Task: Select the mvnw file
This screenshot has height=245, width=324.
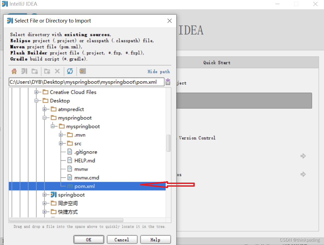Action: (x=81, y=169)
